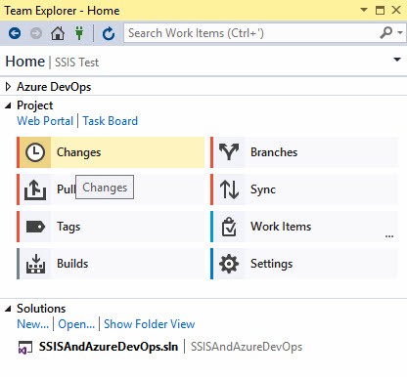The image size is (407, 377).
Task: Click the grey SSISAndAzureDevOps folder name text
Action: (x=247, y=347)
